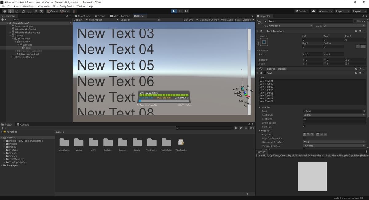The height and width of the screenshot is (200, 369).
Task: Open WSATestCertificate asset in Project
Action: pos(181,145)
